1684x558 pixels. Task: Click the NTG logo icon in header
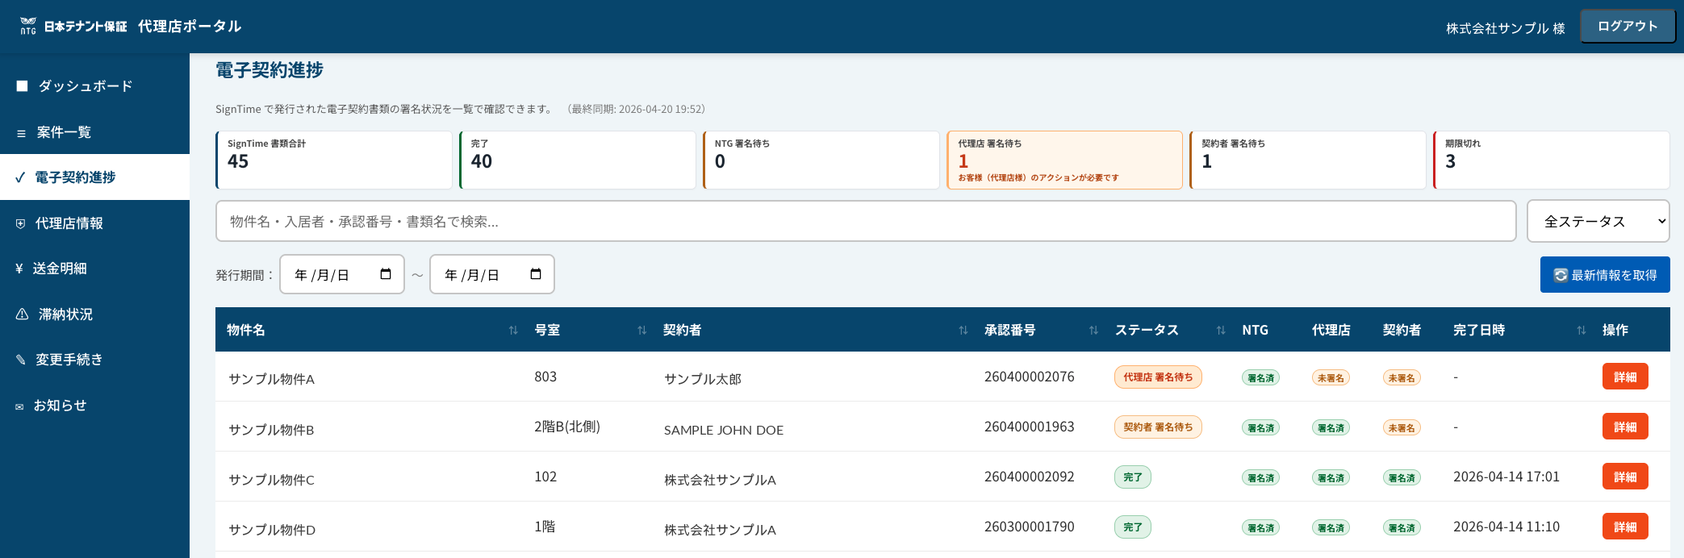(28, 26)
